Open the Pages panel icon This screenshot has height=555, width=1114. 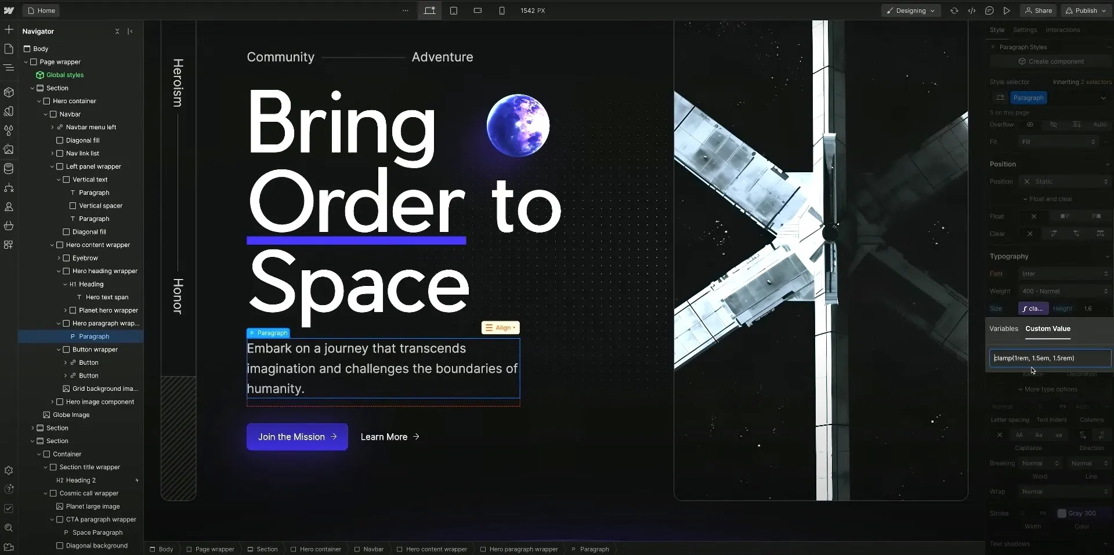(9, 49)
